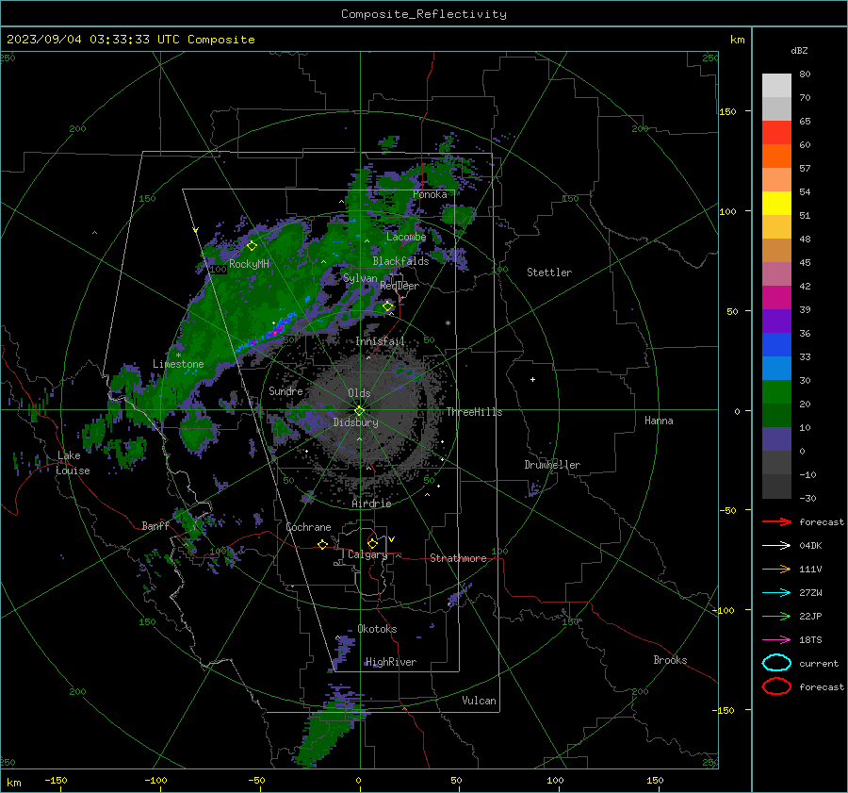
Task: Click the 150 right axis tick label
Action: (728, 111)
